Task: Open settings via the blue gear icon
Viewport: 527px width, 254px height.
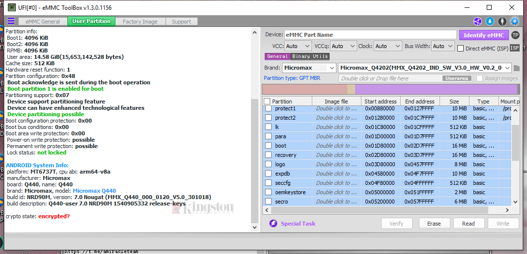Action: tap(515, 21)
